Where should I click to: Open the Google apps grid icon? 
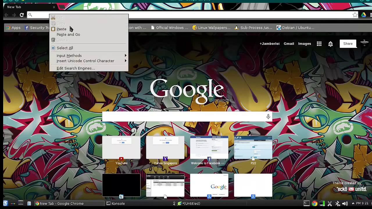tap(319, 44)
